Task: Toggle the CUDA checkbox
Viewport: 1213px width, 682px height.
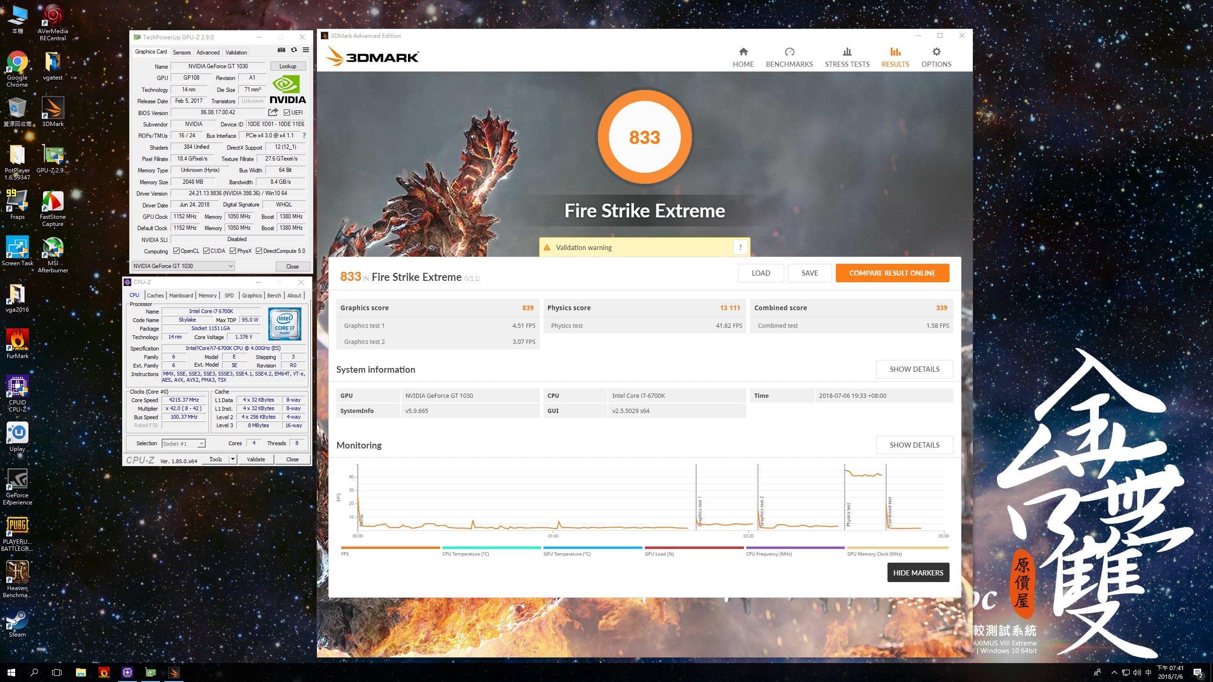Action: 206,251
